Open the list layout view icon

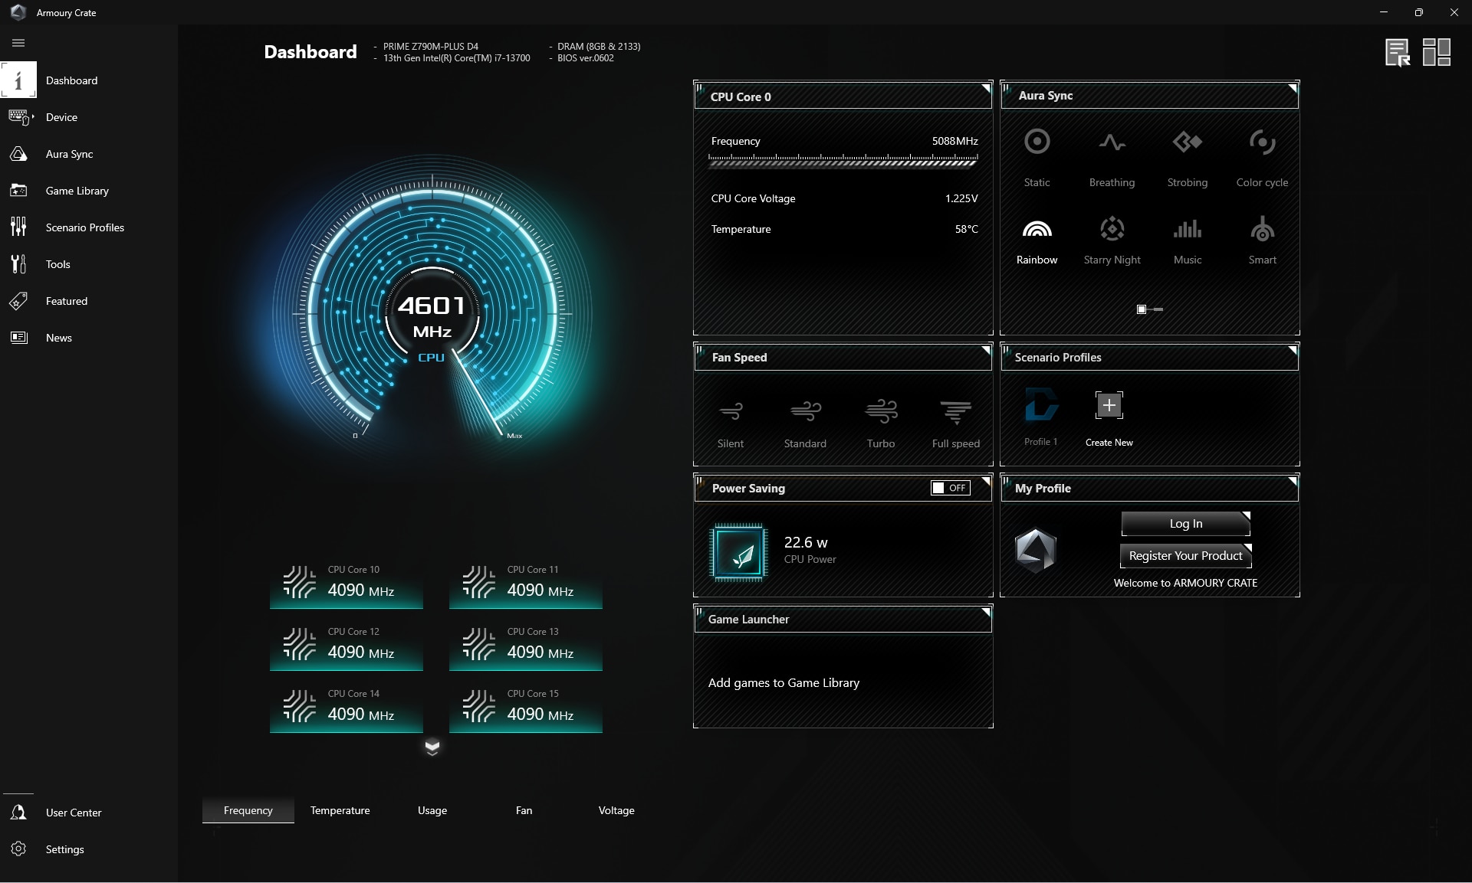click(1397, 52)
